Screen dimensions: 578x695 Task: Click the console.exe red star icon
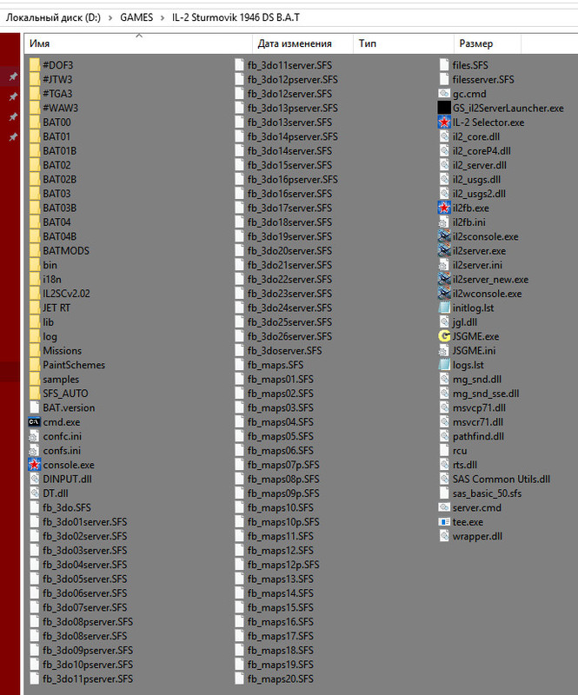click(35, 465)
